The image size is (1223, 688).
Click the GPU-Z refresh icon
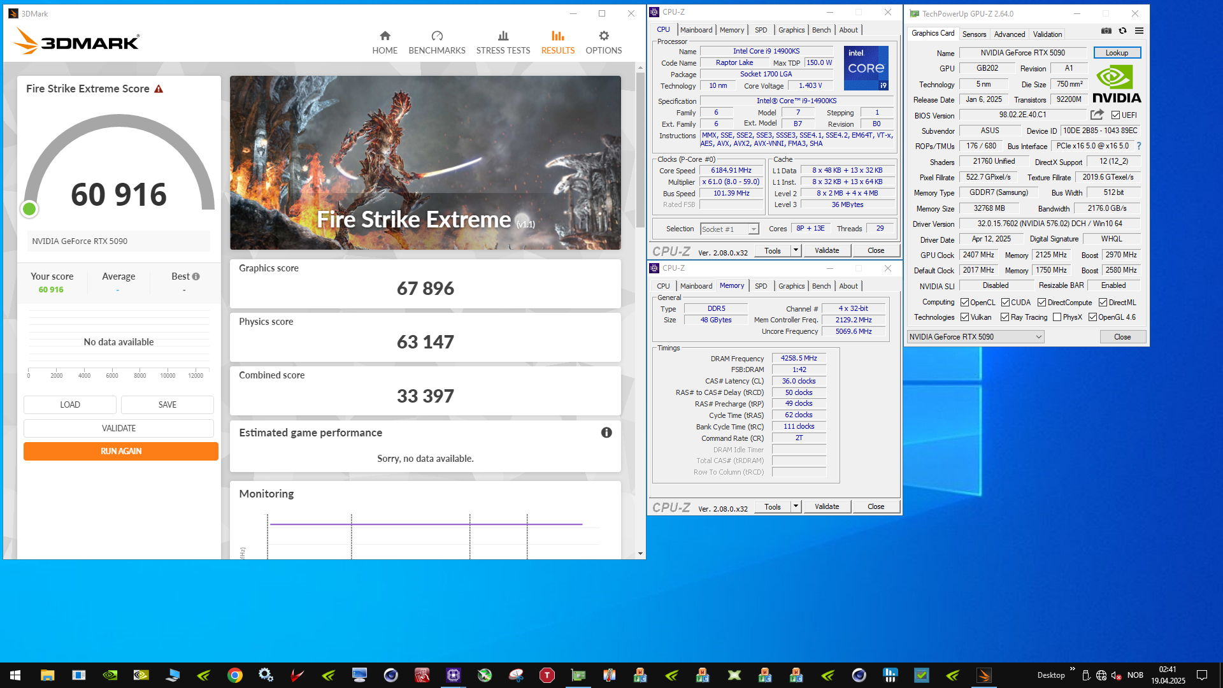[1123, 31]
